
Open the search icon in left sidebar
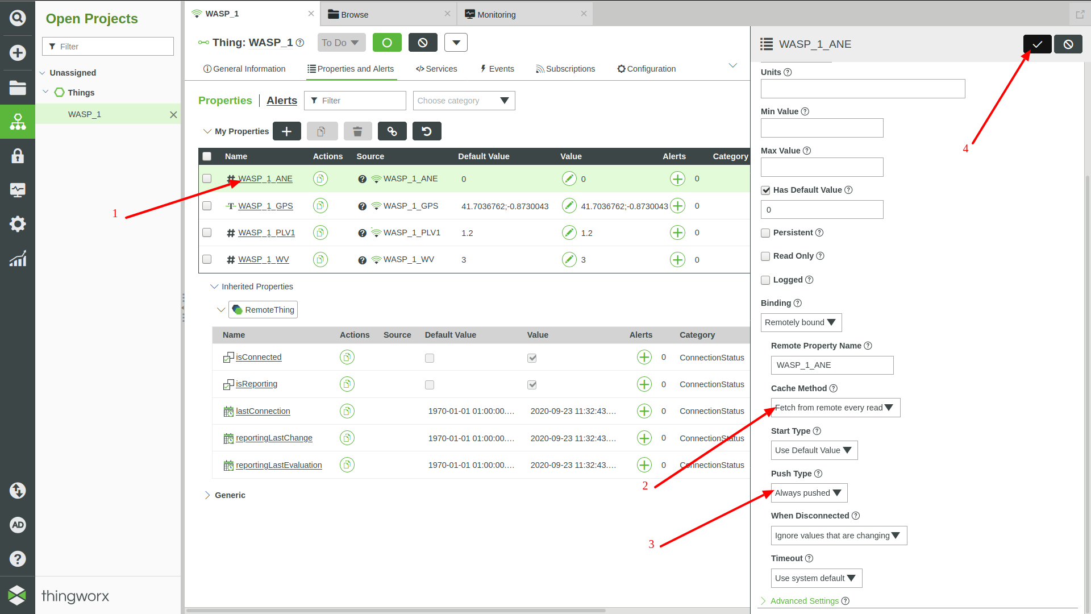(x=18, y=18)
